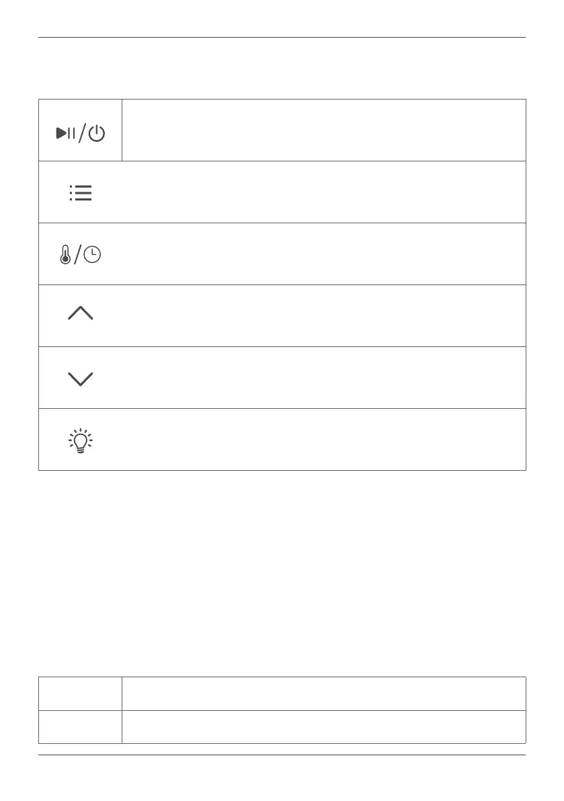Click the slash between play/pause and power
This screenshot has height=801, width=564.
[x=82, y=134]
